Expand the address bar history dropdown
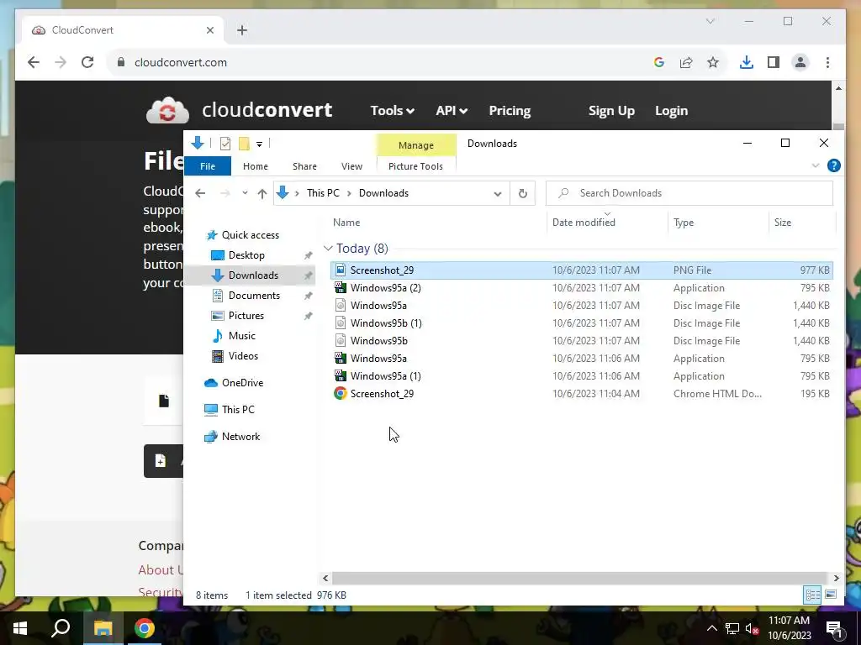This screenshot has width=861, height=645. [498, 193]
